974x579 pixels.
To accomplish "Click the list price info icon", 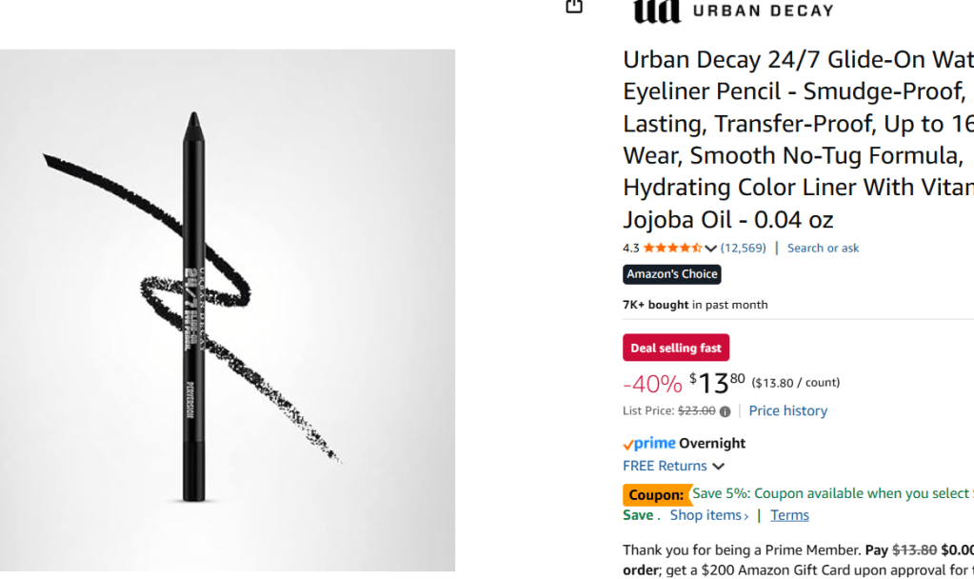I will (x=725, y=411).
